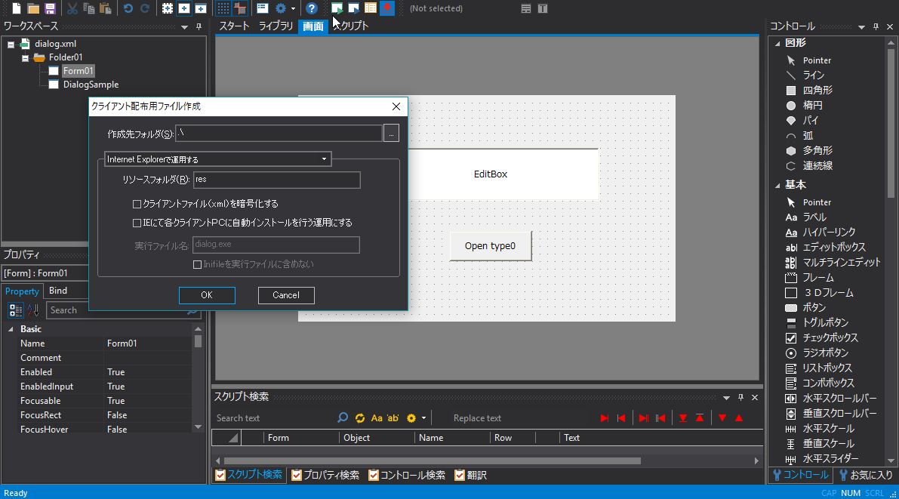
Task: Check the IE auto-install operation checkbox
Action: 137,223
